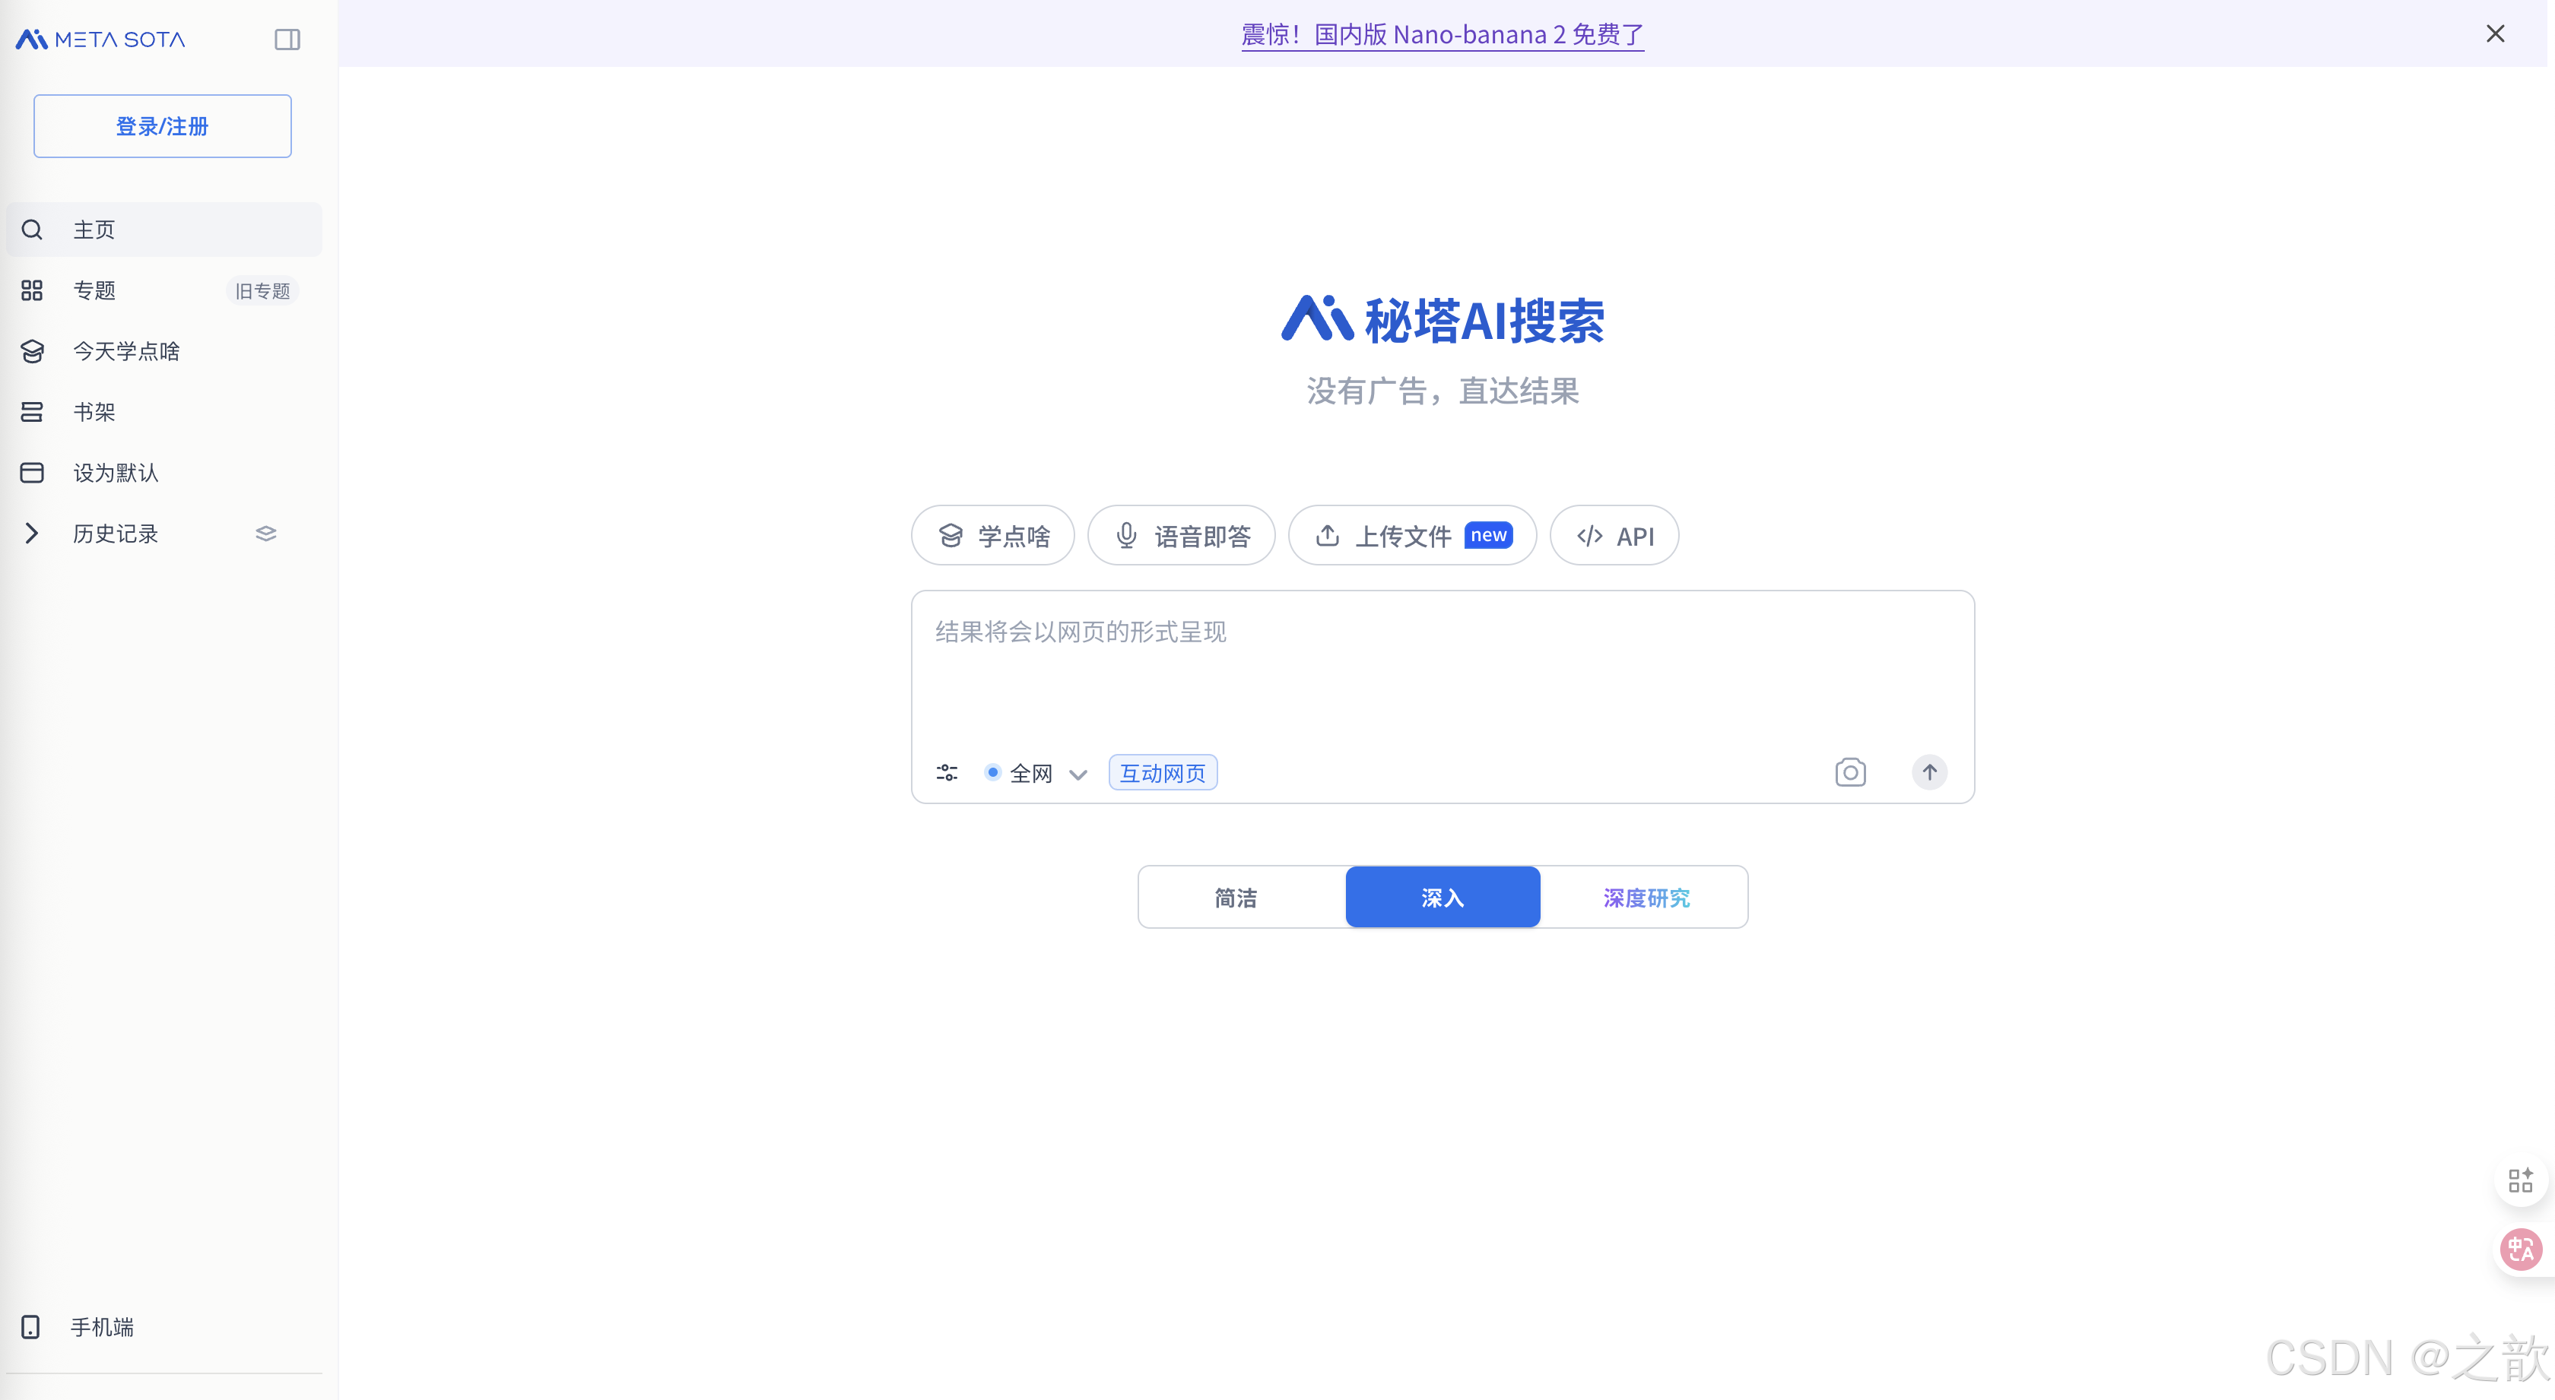Click the 手机端 phone icon at bottom
Viewport: 2555px width, 1400px height.
tap(30, 1326)
